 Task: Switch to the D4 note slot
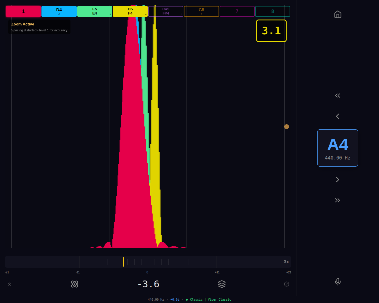59,11
